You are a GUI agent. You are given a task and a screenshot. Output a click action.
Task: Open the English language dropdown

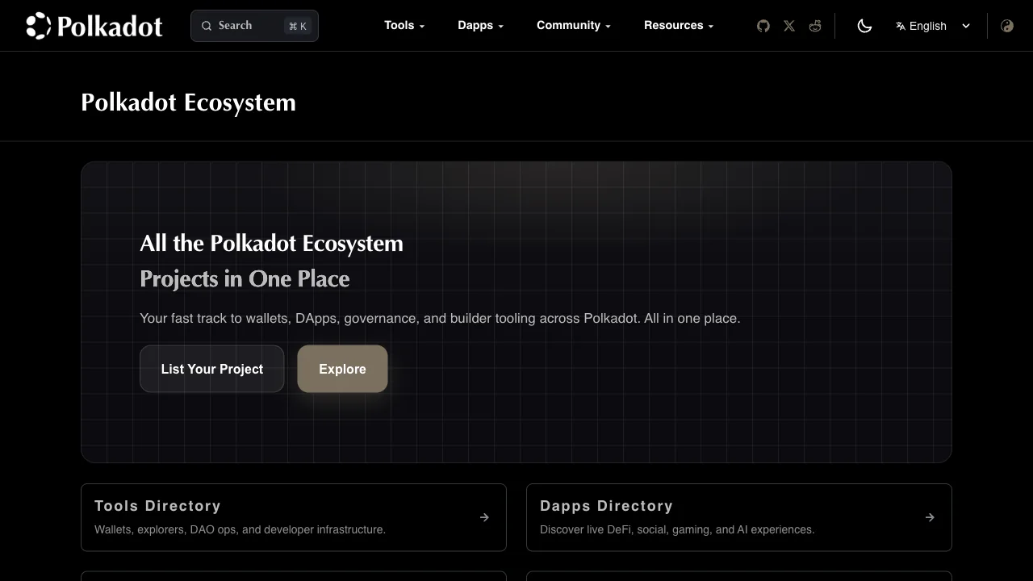(933, 26)
